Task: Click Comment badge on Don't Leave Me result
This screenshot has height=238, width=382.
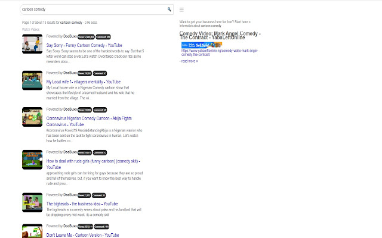Action: coord(101,227)
